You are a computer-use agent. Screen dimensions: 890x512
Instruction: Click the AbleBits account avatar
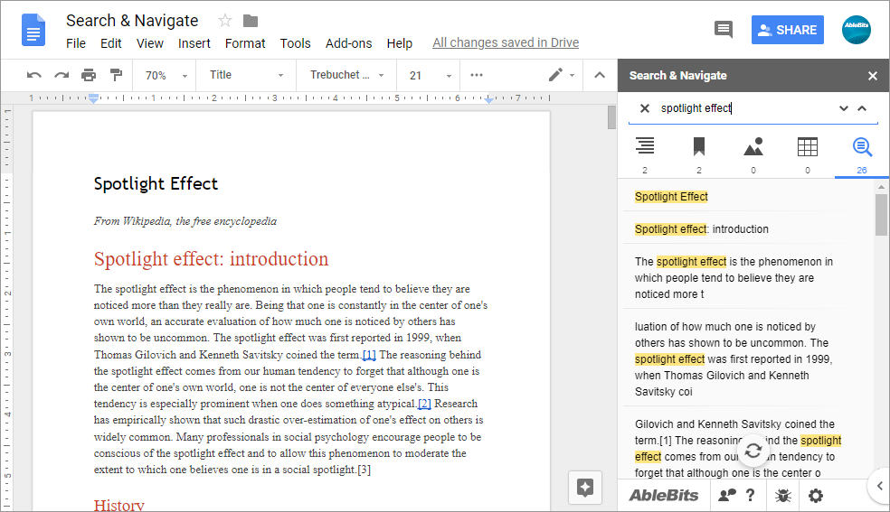[x=856, y=30]
